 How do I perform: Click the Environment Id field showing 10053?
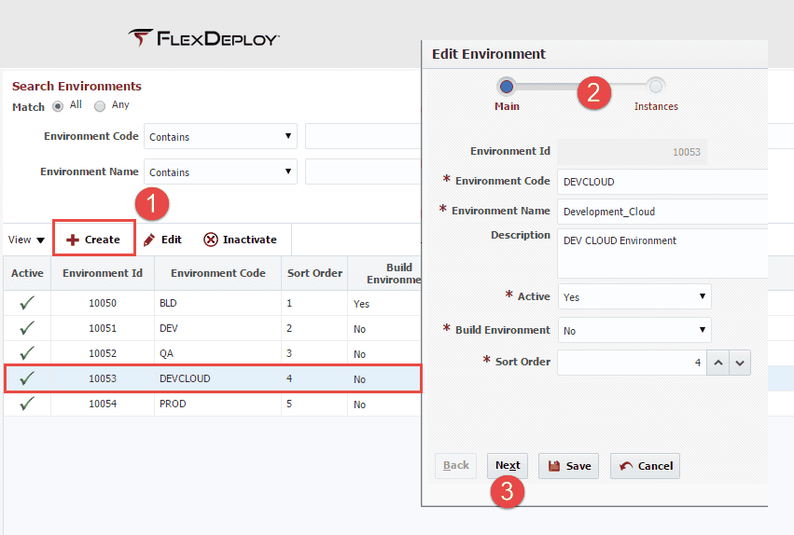pyautogui.click(x=632, y=152)
